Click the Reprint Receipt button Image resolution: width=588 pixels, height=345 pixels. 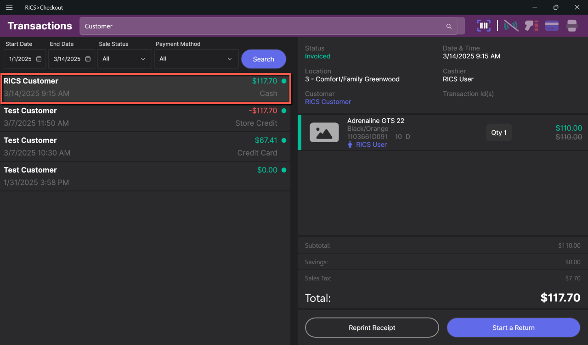coord(372,328)
